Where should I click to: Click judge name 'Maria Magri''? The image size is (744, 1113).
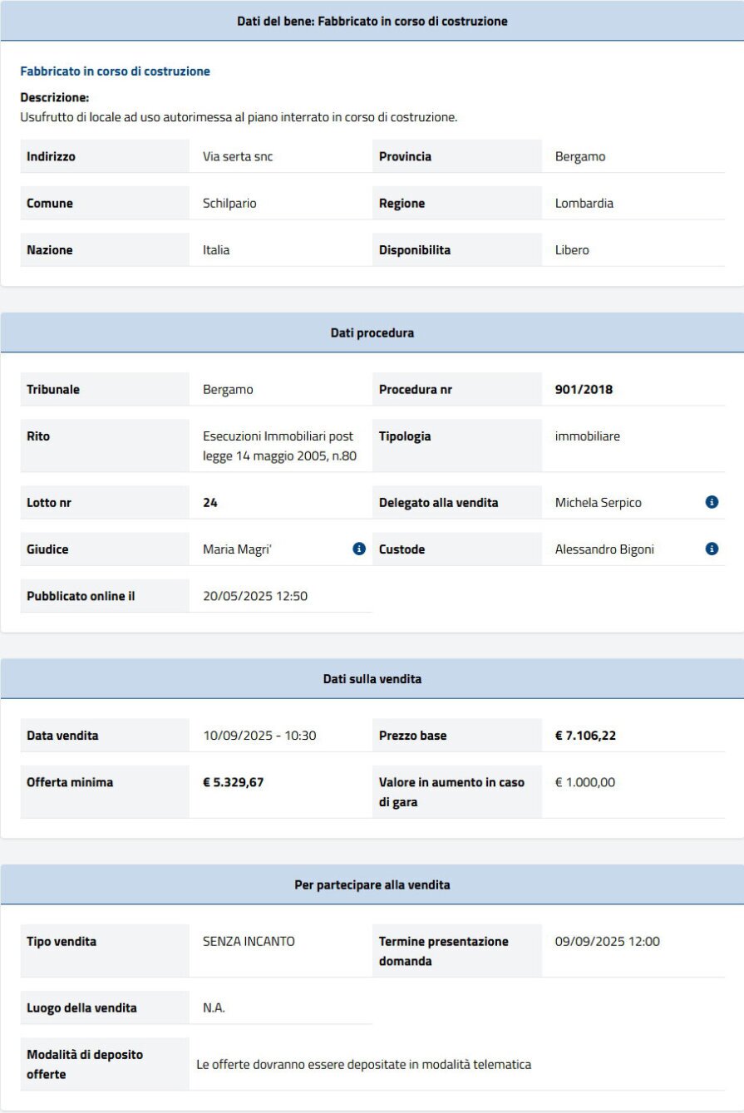pyautogui.click(x=239, y=549)
